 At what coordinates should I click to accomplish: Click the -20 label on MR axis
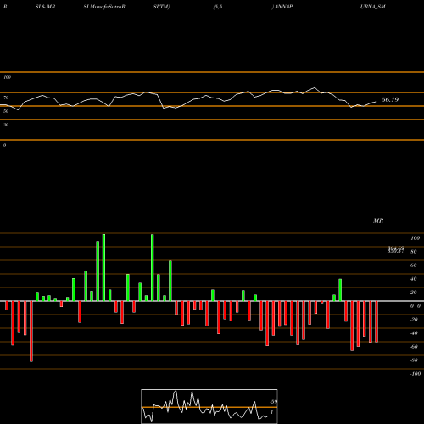[x=414, y=320]
